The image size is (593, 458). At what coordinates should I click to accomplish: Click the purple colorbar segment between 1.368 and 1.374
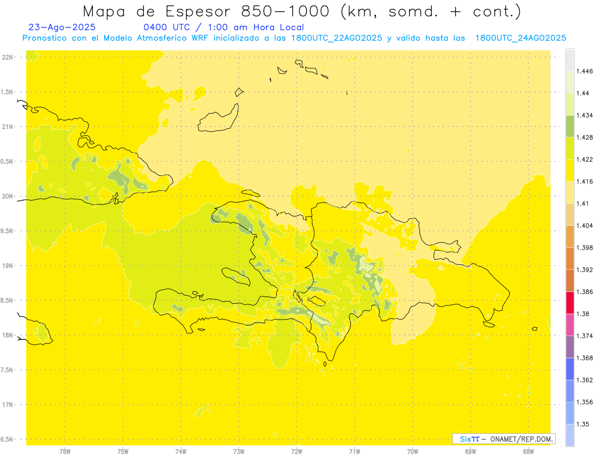(570, 347)
